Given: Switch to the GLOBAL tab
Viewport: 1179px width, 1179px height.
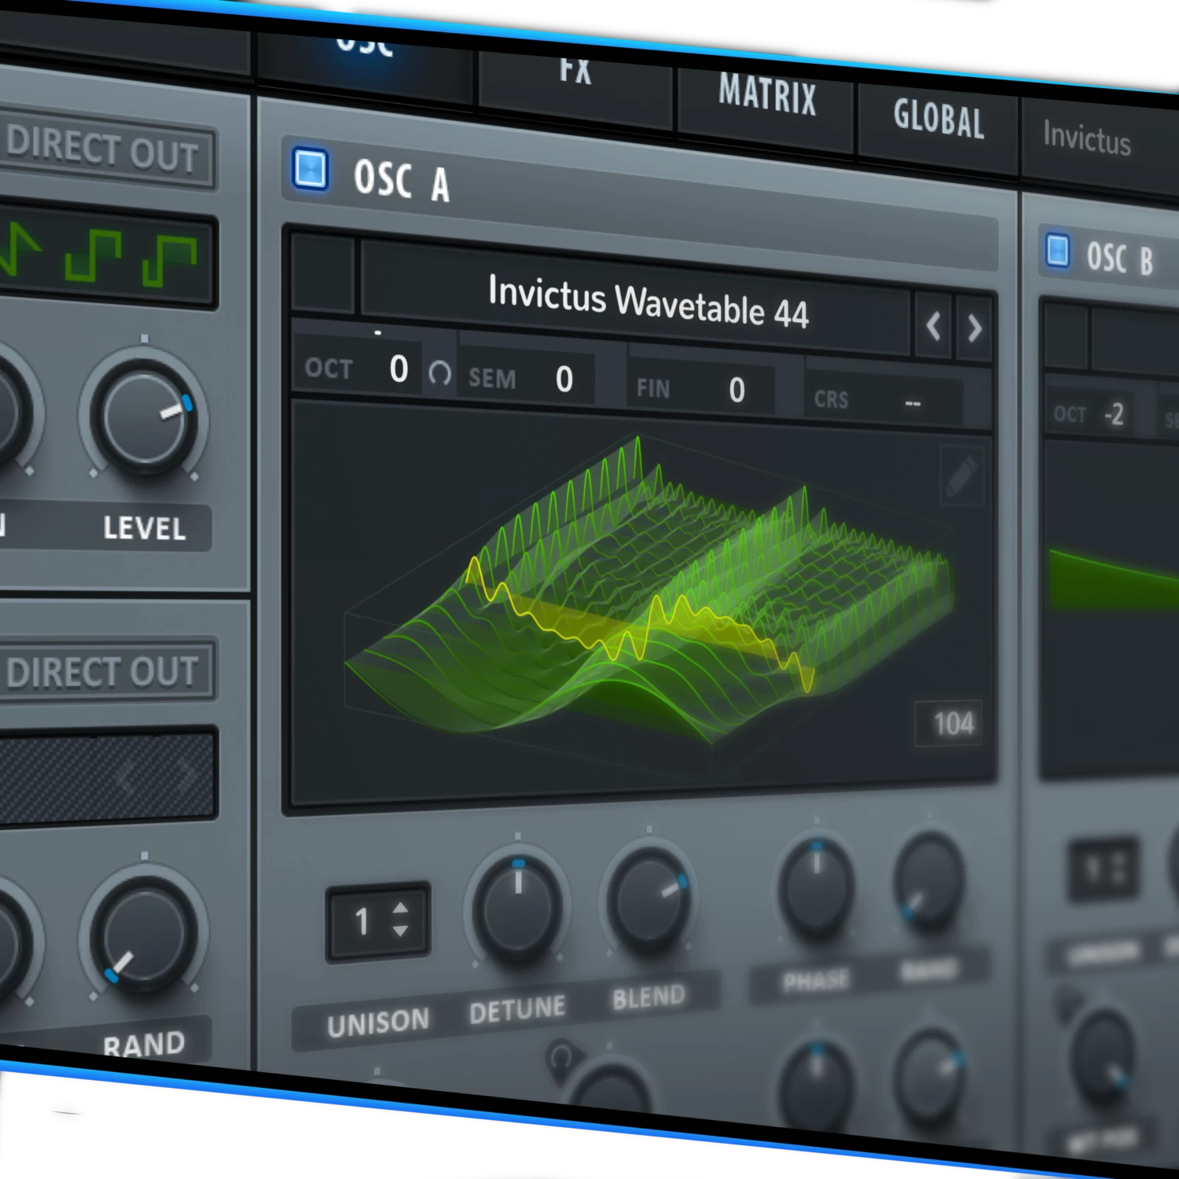Looking at the screenshot, I should [938, 121].
